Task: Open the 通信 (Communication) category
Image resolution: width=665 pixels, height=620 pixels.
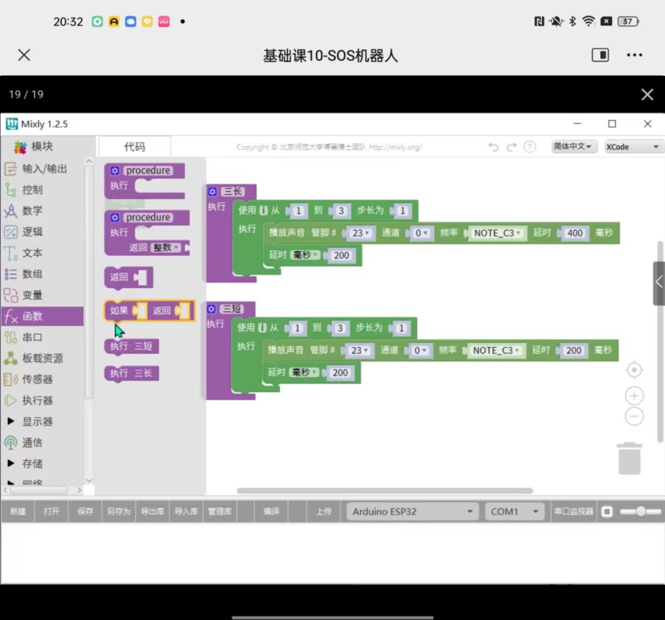Action: 28,442
